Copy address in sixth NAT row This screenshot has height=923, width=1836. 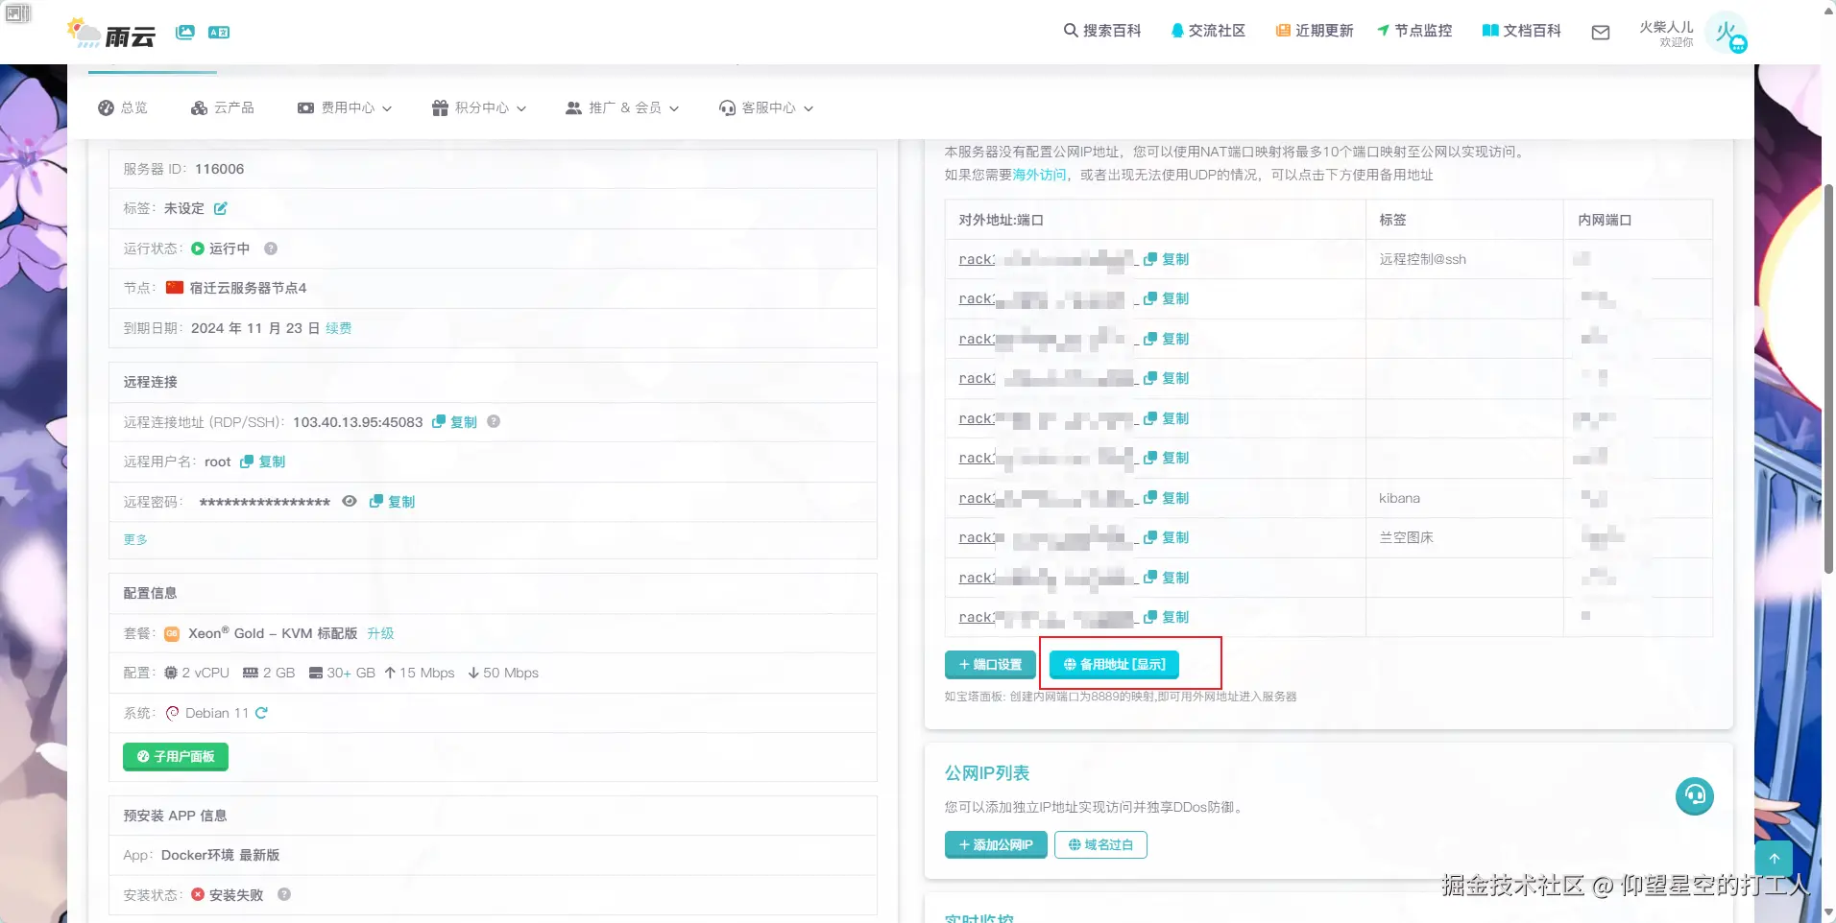coord(1167,459)
